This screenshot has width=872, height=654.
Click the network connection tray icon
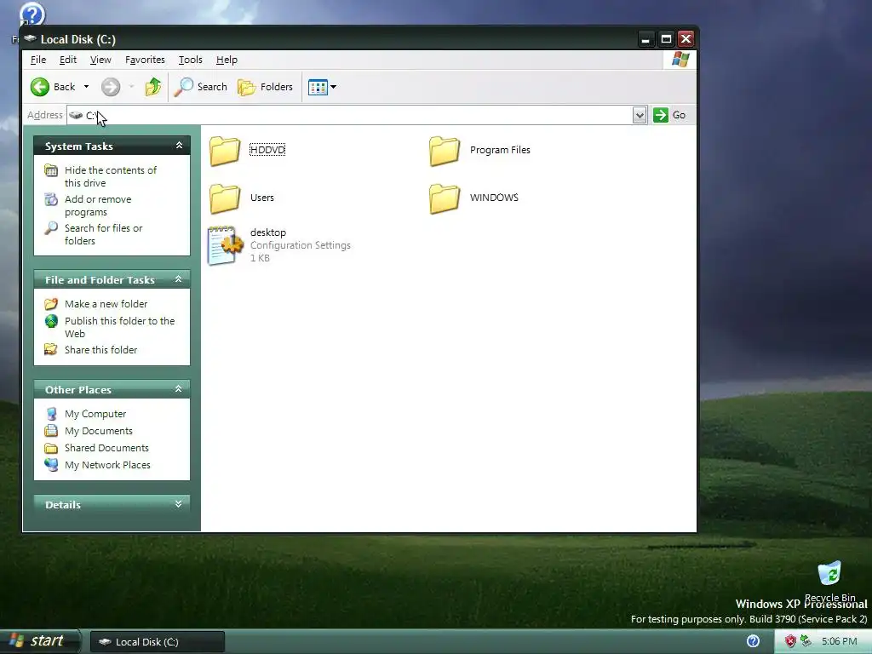tap(806, 641)
